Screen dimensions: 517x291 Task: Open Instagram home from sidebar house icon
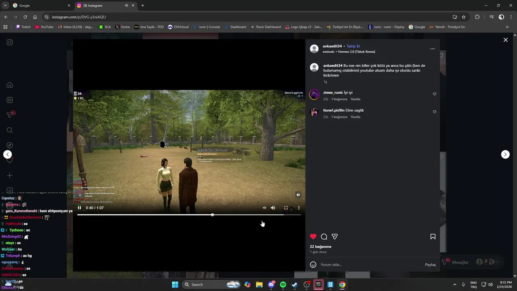pyautogui.click(x=10, y=85)
